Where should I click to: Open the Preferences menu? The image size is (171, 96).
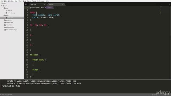41,1
